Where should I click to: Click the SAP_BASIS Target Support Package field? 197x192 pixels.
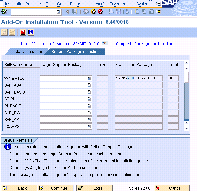(x=66, y=92)
